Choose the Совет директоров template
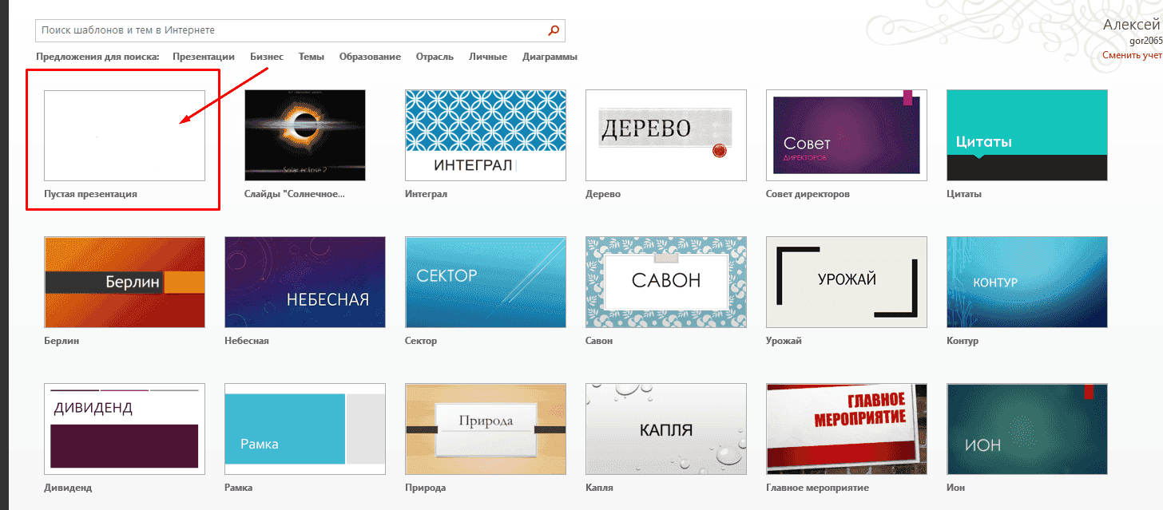Viewport: 1163px width, 510px height. click(x=846, y=134)
